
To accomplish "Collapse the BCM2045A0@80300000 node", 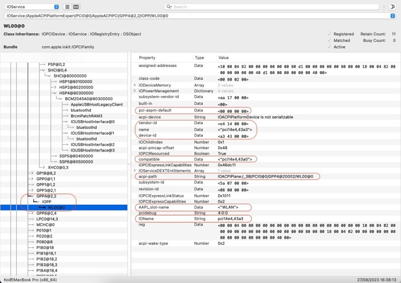I will (x=61, y=99).
